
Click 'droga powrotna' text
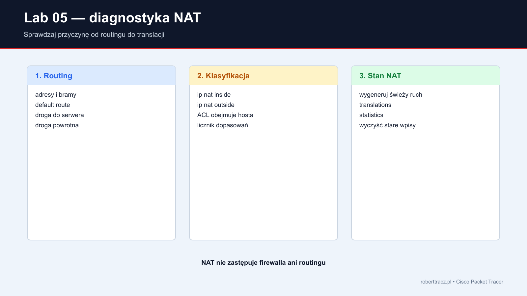[x=57, y=125]
